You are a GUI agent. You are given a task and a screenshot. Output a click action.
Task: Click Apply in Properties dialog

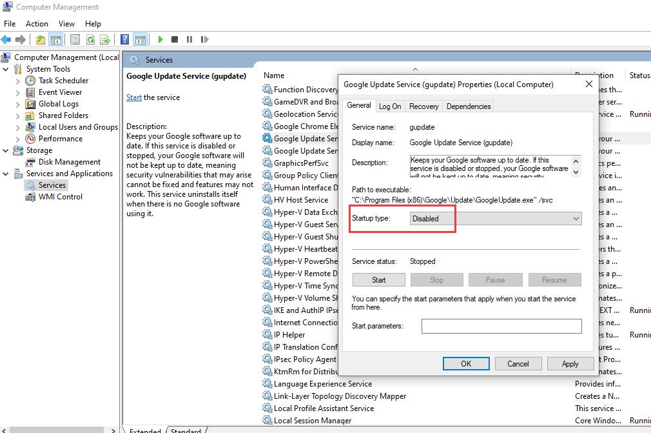click(x=570, y=363)
